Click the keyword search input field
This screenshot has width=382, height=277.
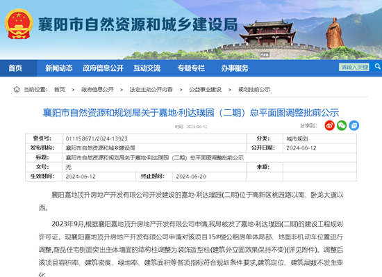[354, 67]
